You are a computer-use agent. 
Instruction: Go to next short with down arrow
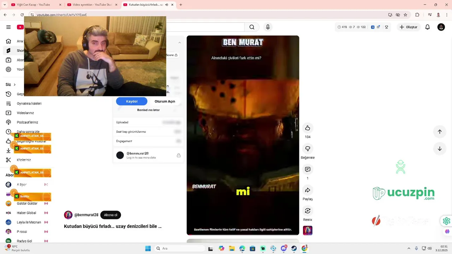440,149
